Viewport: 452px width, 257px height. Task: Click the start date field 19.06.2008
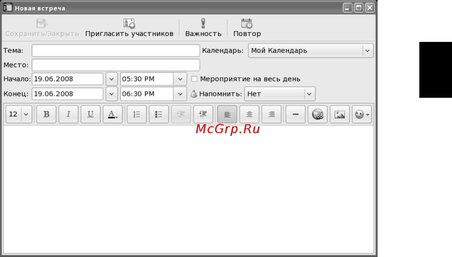click(68, 79)
